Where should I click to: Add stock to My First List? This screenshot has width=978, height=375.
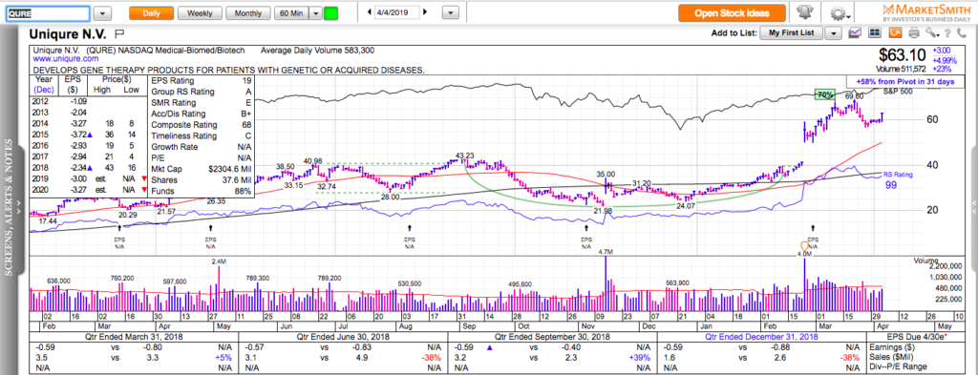click(791, 33)
